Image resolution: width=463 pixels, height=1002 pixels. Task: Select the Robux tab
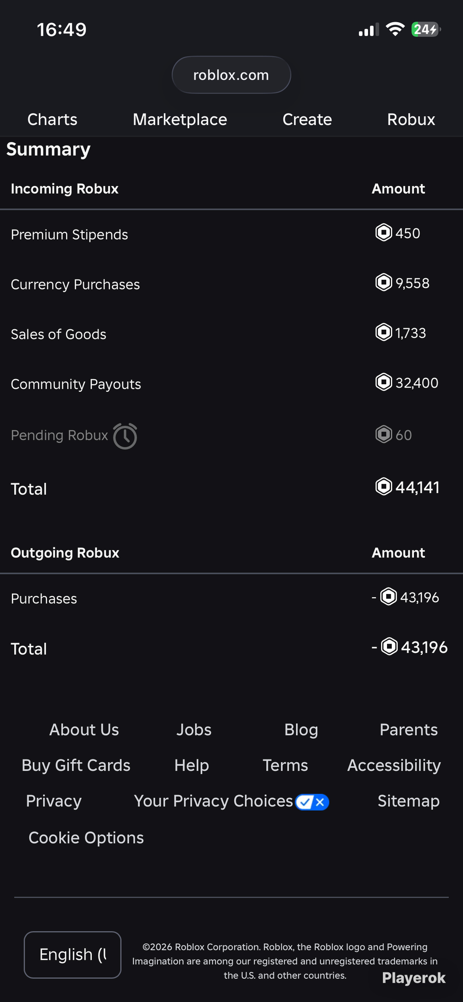(x=411, y=119)
